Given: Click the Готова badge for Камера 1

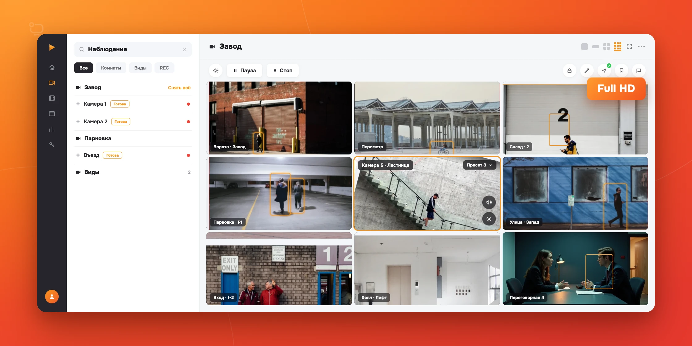Looking at the screenshot, I should tap(120, 104).
